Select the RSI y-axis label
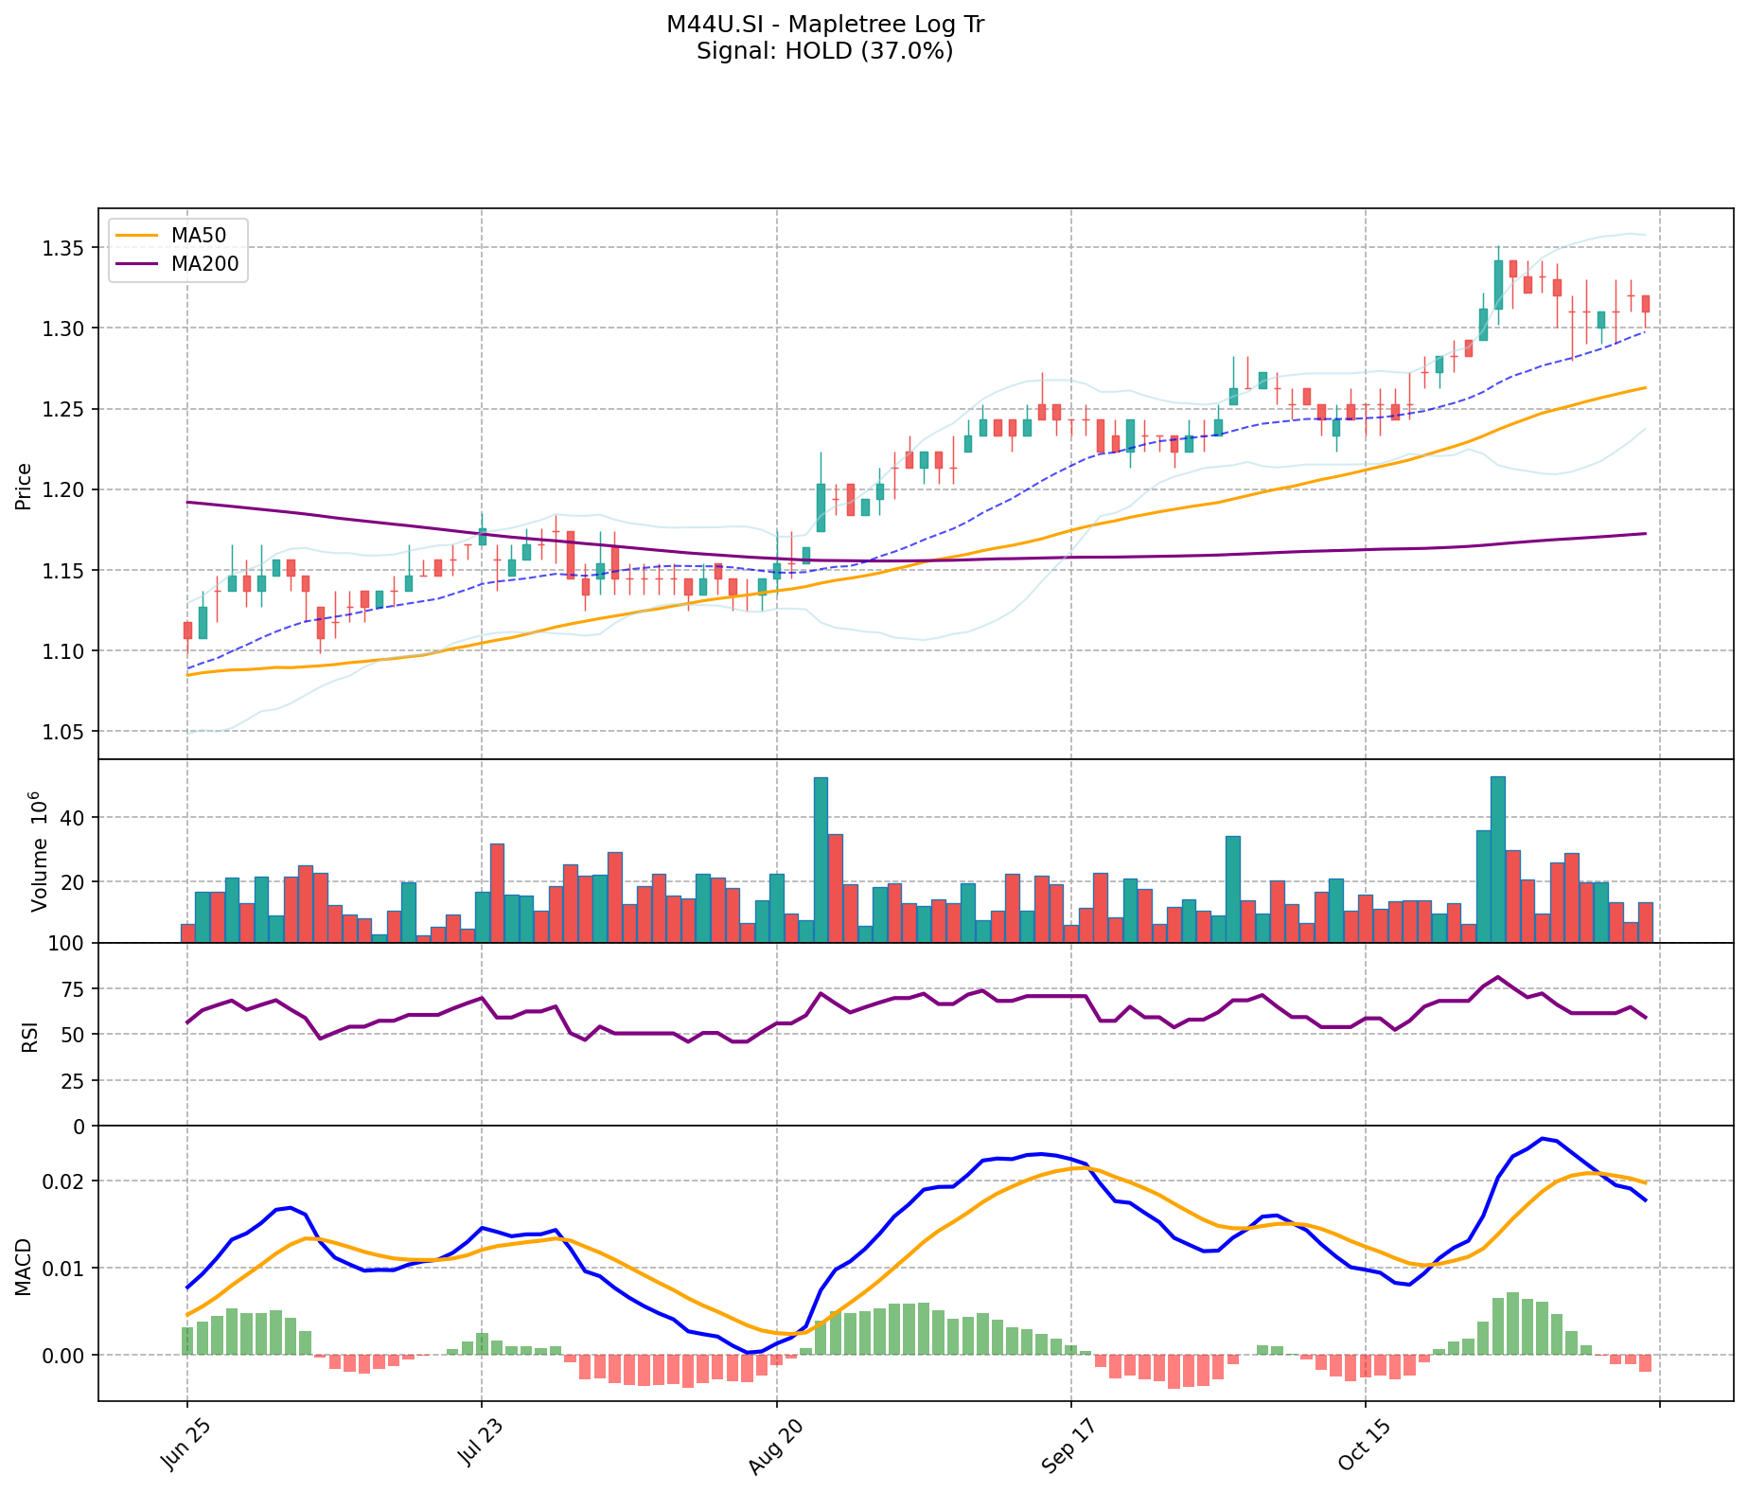The width and height of the screenshot is (1748, 1492). coord(27,1036)
